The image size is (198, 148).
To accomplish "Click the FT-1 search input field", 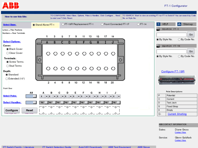I will pyautogui.click(x=171, y=34).
